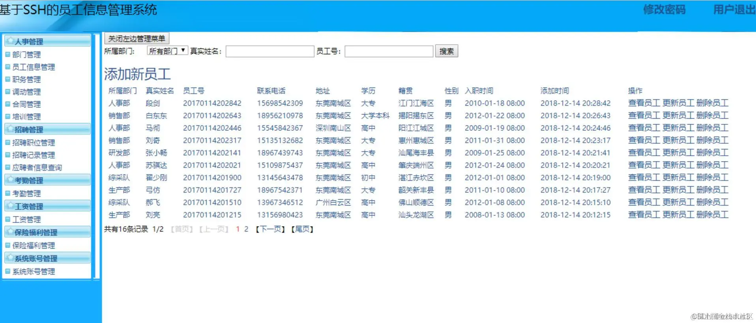
Task: View employee 白东东 via 查看员工
Action: [644, 115]
